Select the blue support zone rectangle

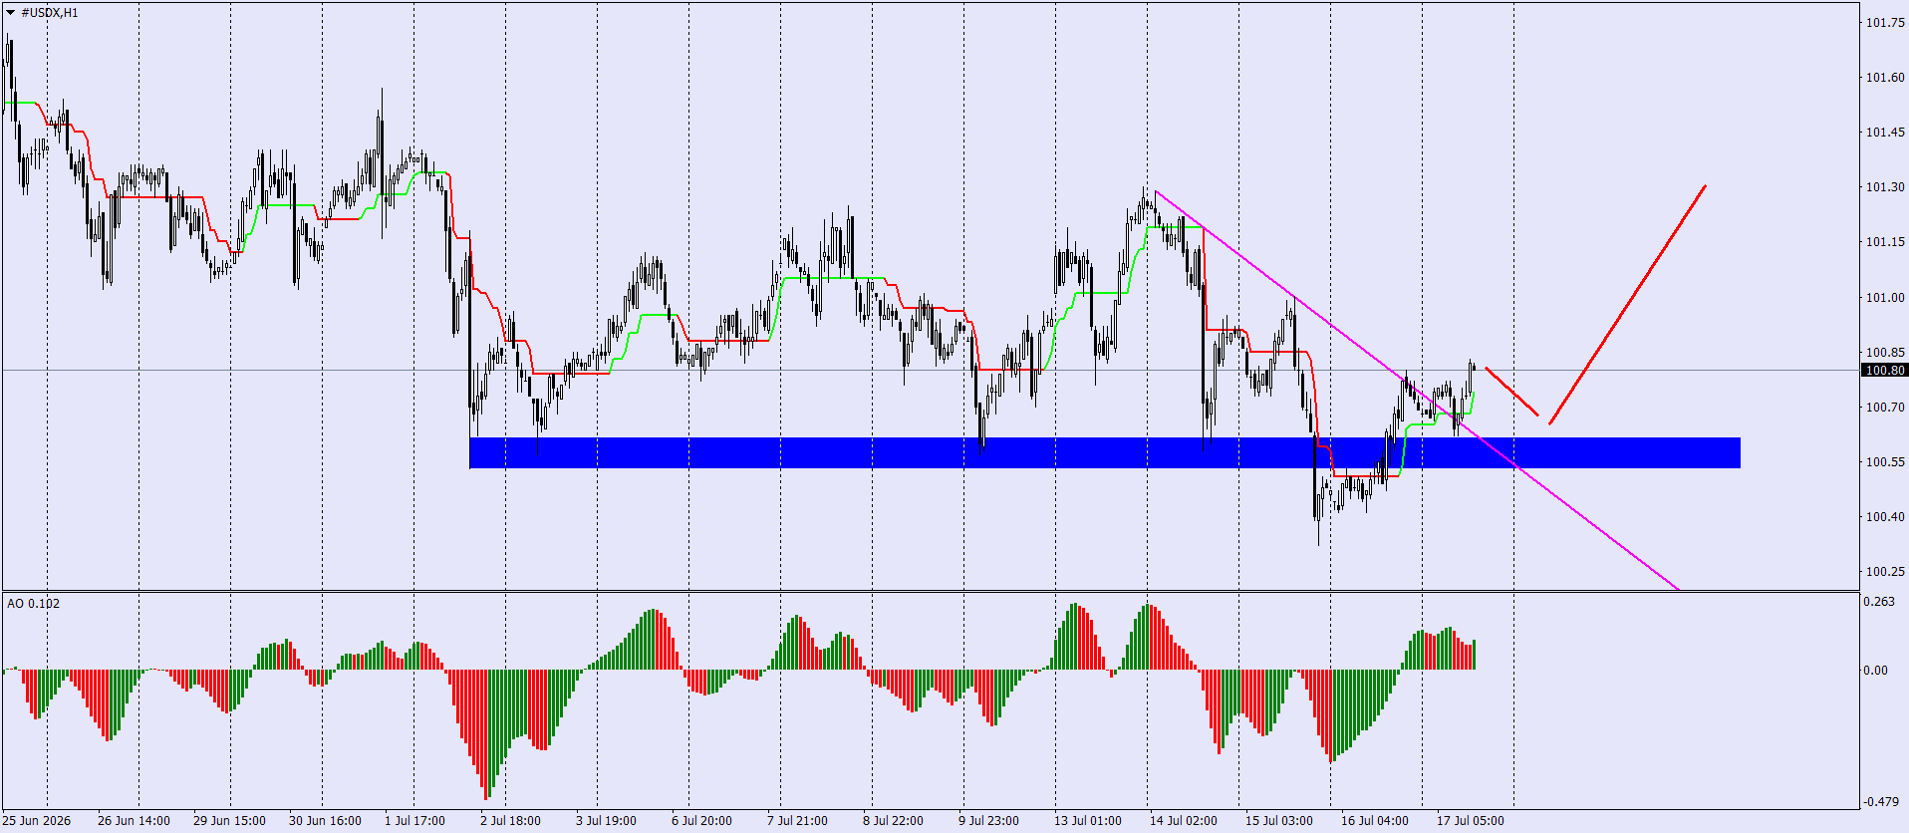point(1104,452)
